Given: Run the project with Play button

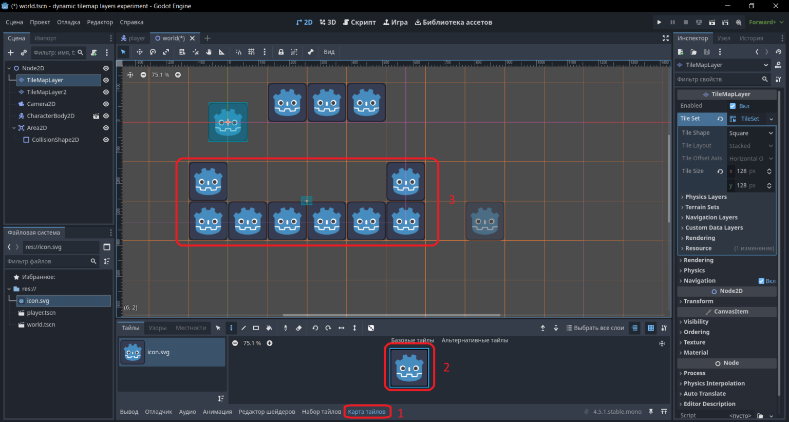Looking at the screenshot, I should (659, 22).
